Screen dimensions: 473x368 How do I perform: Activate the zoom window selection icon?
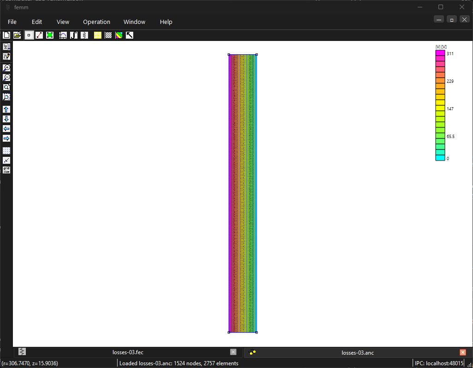[6, 97]
